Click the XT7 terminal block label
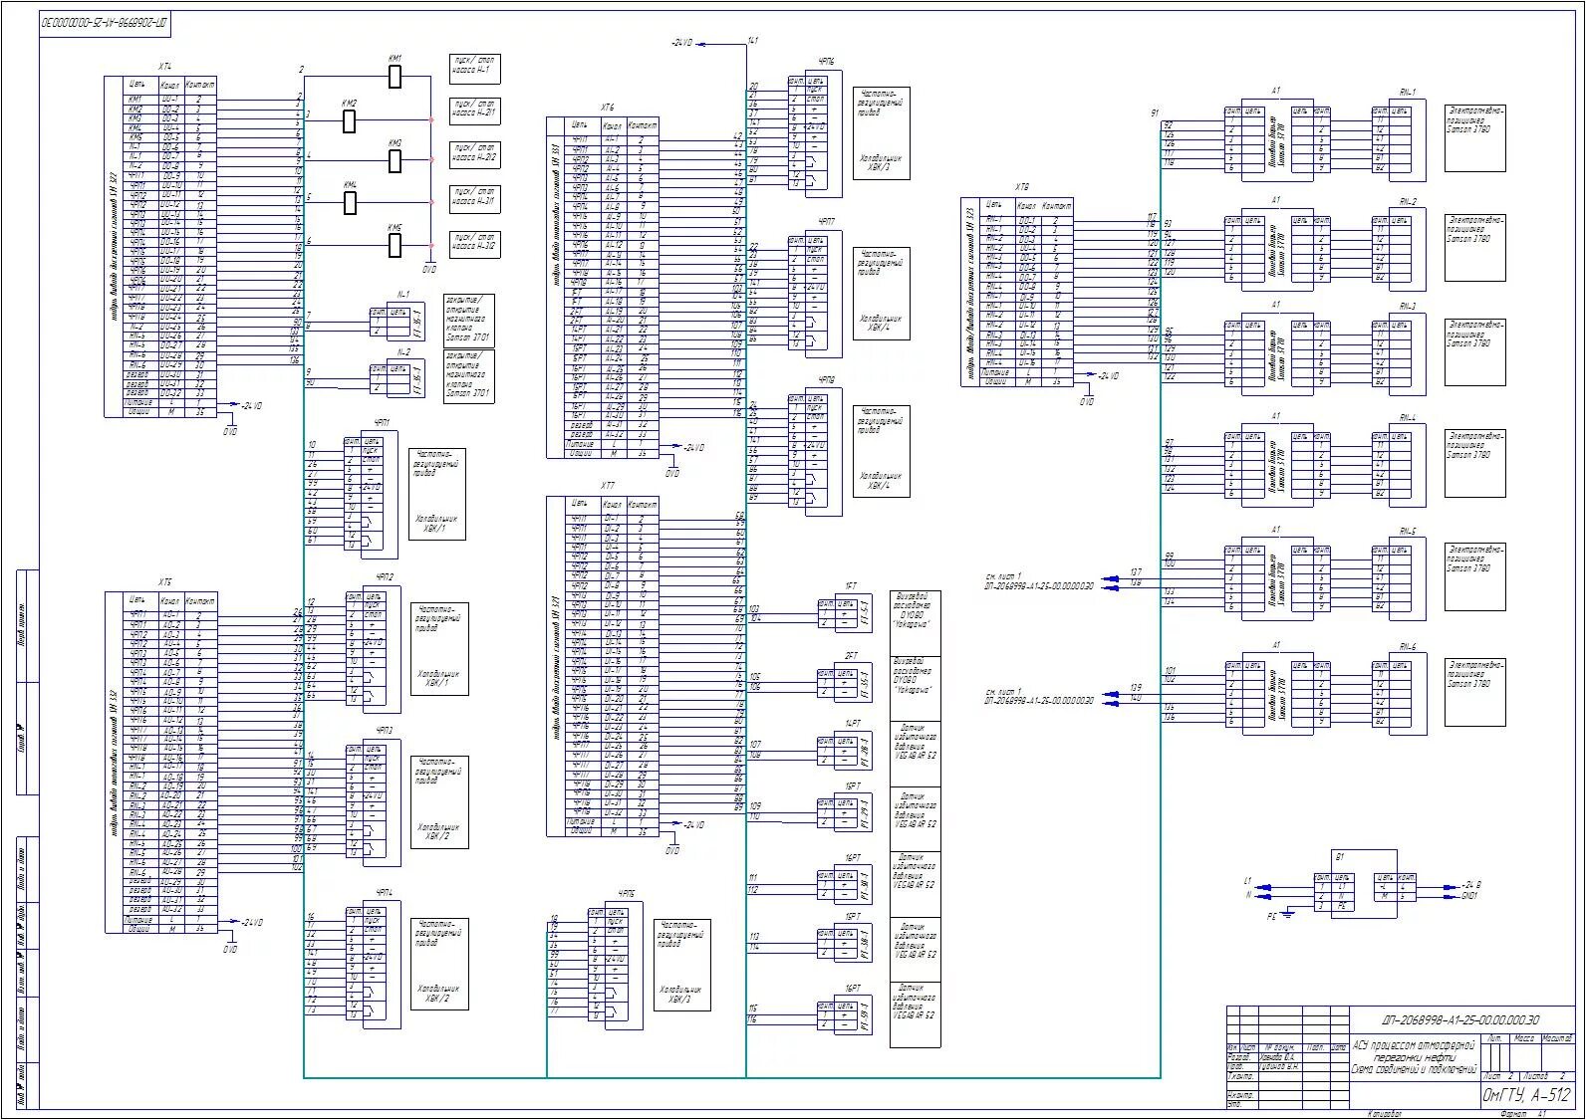 608,486
